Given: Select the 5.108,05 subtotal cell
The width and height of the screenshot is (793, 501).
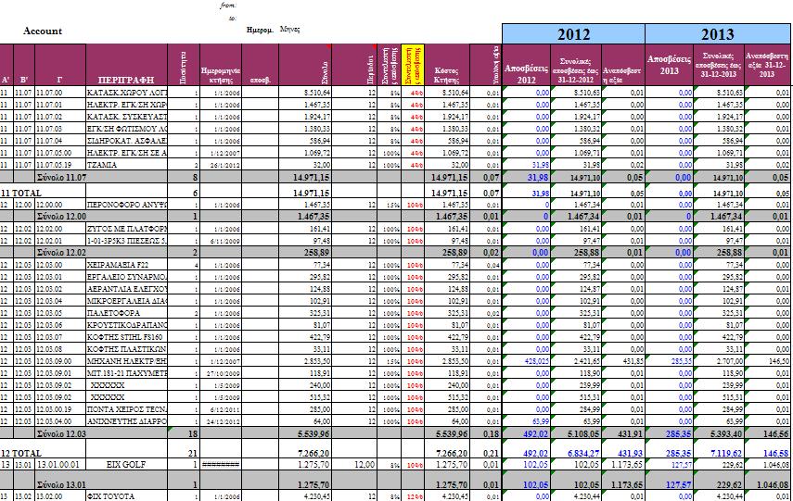Looking at the screenshot, I should (x=576, y=433).
